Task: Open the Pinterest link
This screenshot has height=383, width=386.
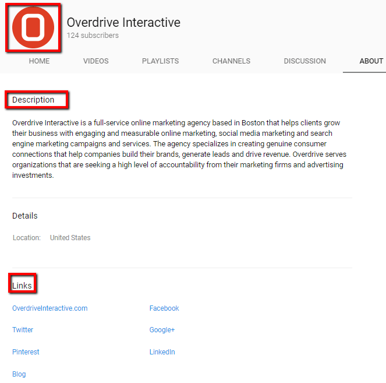Action: click(x=26, y=352)
